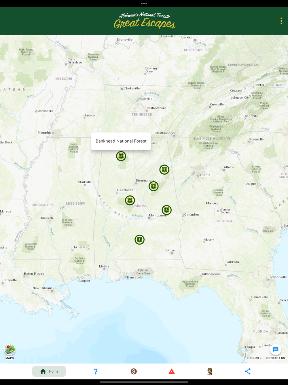
Task: Tap the three-dot multitasking indicator at top
Action: (x=144, y=3)
